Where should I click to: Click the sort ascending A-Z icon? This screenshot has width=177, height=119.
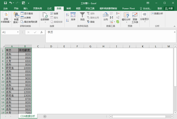coord(67,15)
